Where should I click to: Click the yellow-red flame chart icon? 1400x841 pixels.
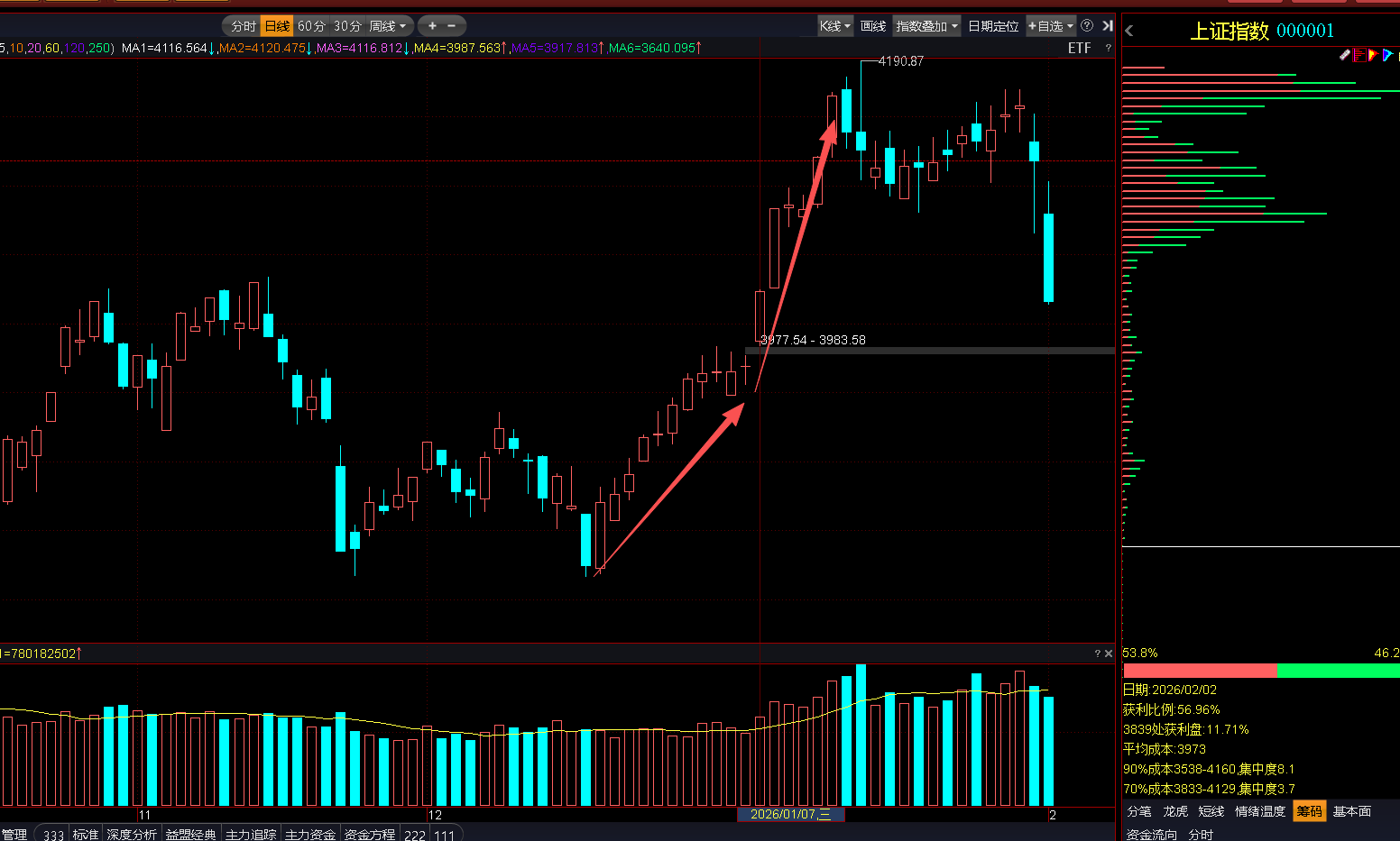click(x=1372, y=55)
